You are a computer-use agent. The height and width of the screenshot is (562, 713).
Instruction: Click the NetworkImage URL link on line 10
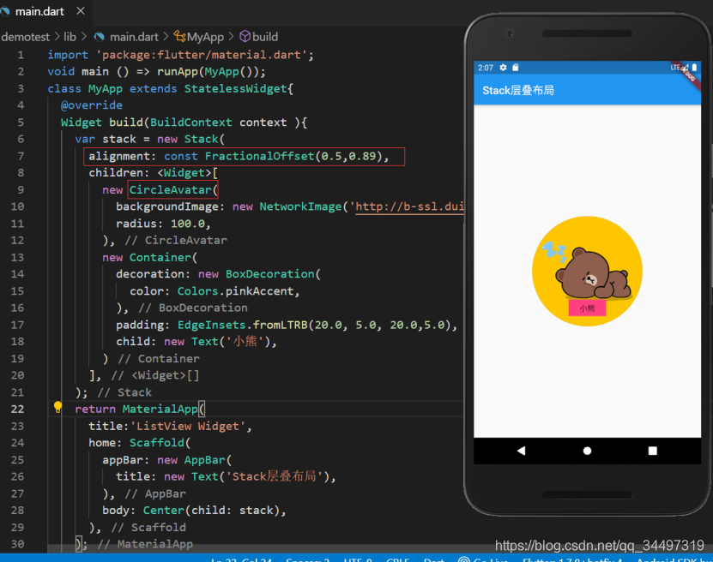[409, 206]
